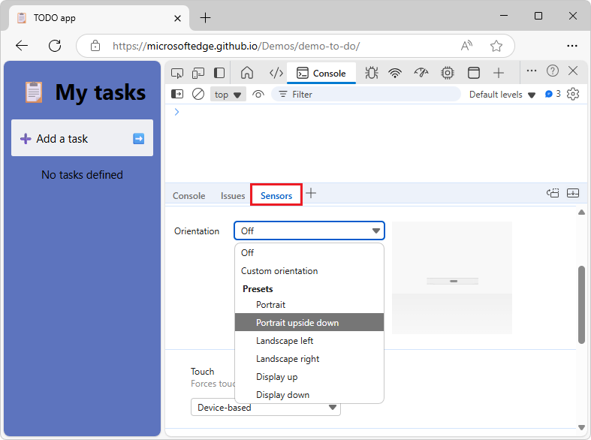The height and width of the screenshot is (440, 591).
Task: Open browser Settings and more menu
Action: pos(571,46)
